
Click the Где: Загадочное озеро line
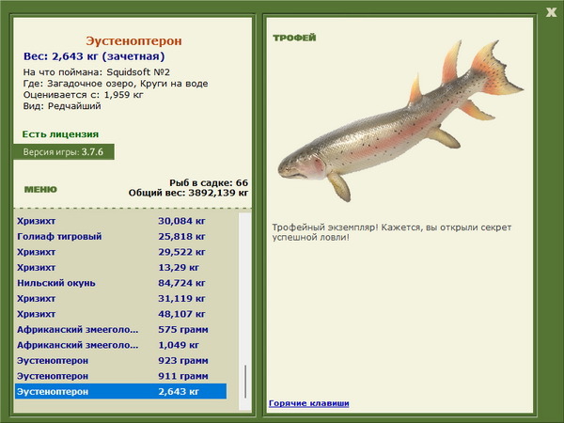(x=116, y=84)
